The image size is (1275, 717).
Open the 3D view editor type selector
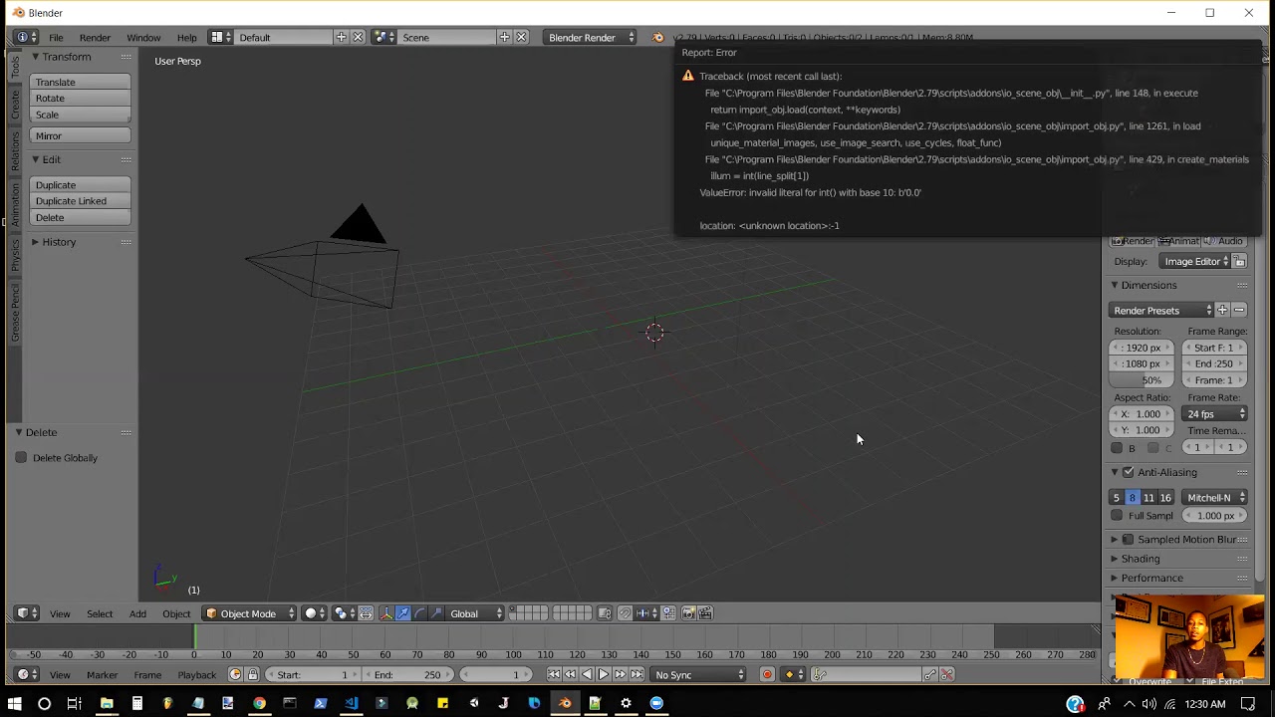click(27, 613)
